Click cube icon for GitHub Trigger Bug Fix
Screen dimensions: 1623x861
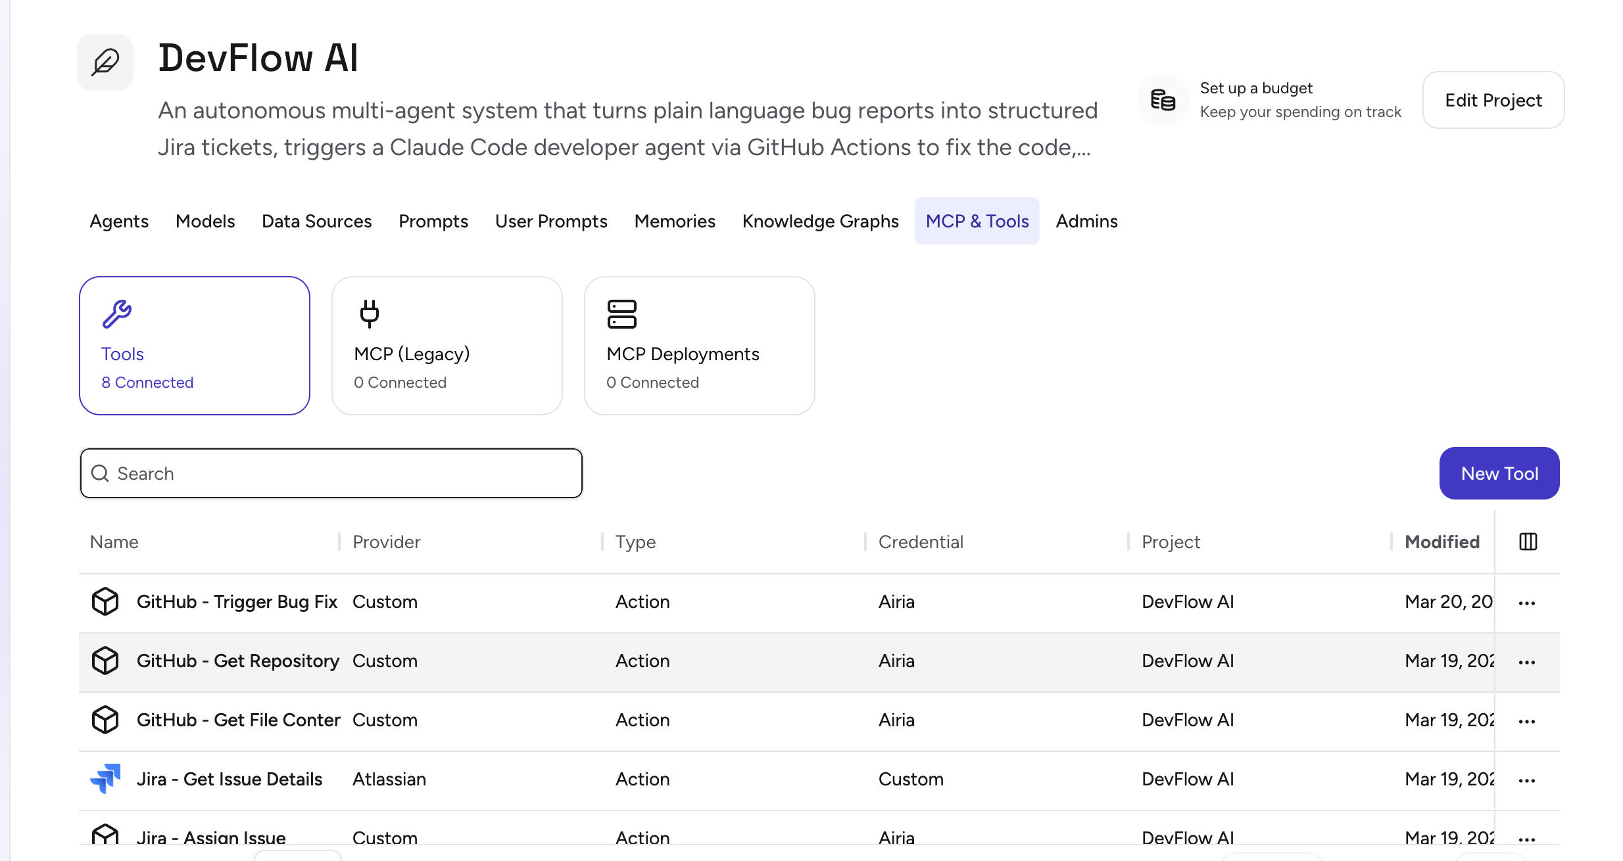tap(105, 601)
